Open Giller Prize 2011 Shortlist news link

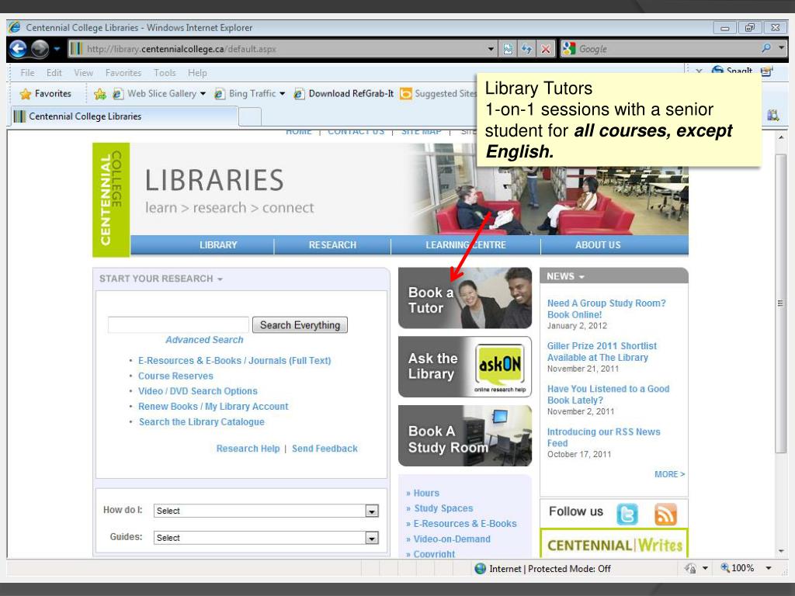click(x=602, y=352)
